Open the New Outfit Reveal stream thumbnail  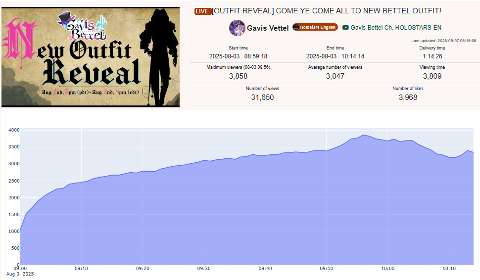coord(91,57)
